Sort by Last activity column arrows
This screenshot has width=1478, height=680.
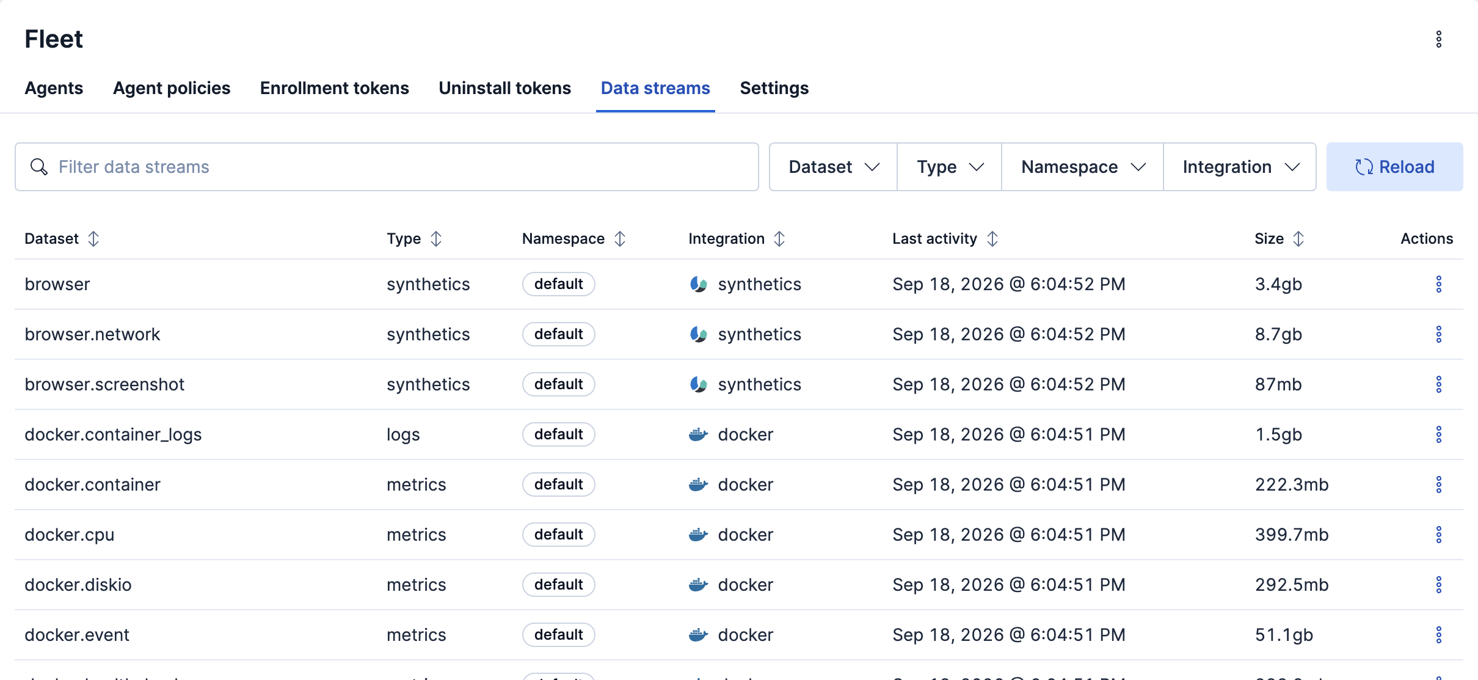(992, 239)
